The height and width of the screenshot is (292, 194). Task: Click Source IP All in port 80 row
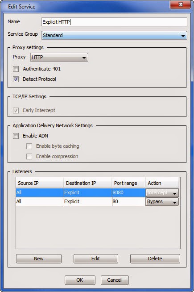40,201
